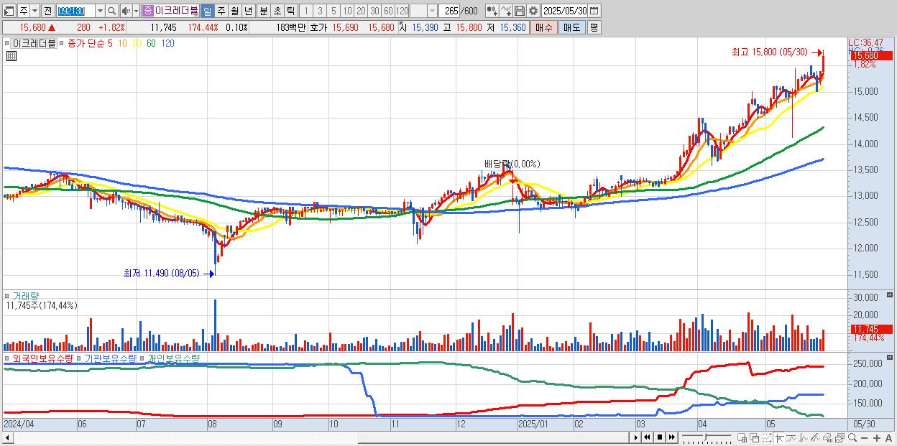The width and height of the screenshot is (897, 446).
Task: Click the 평 button
Action: (x=594, y=27)
